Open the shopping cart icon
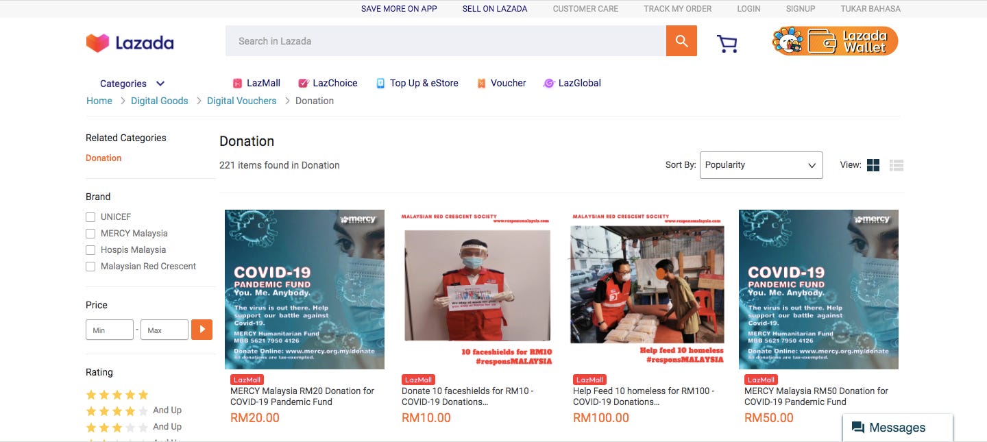The height and width of the screenshot is (442, 987). click(x=727, y=43)
